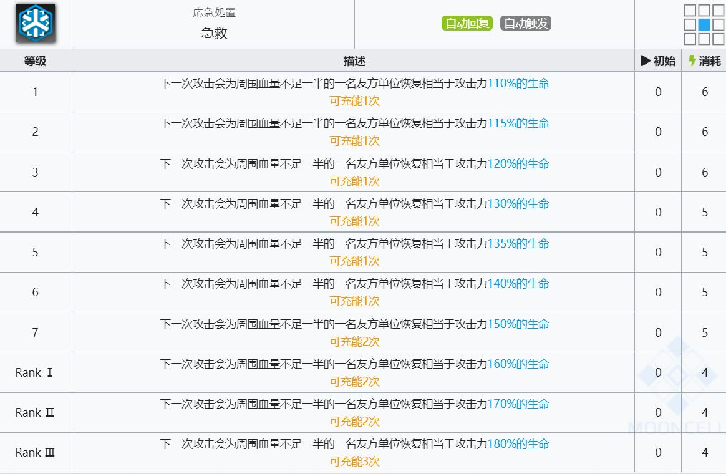Click the 120%的生命 blue text

[518, 163]
